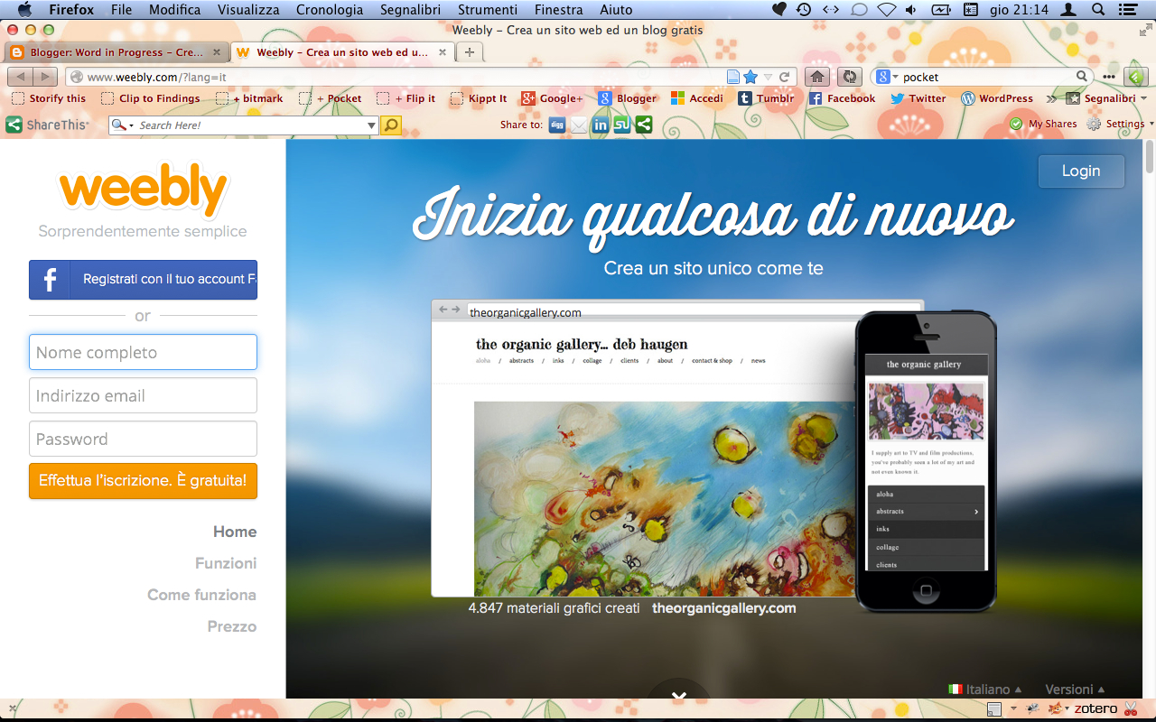Screen dimensions: 1156x722
Task: Open Italiano language selector
Action: pyautogui.click(x=985, y=690)
